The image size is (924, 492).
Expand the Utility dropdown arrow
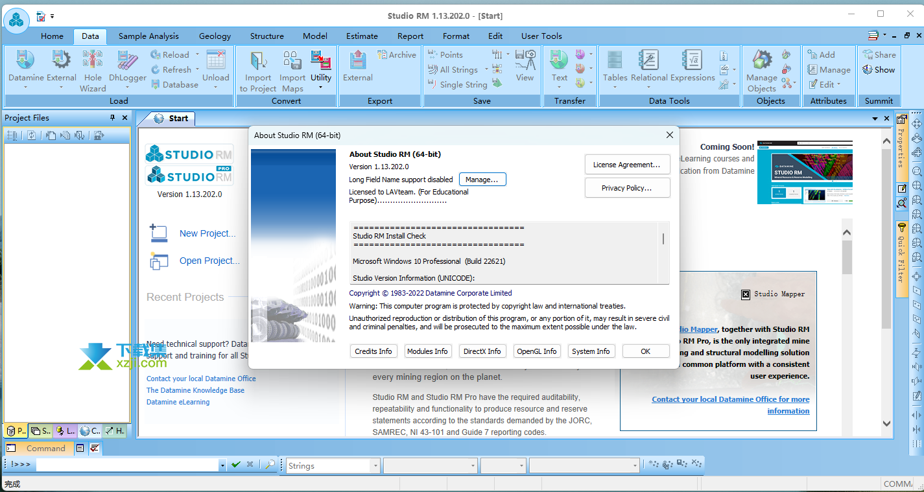pyautogui.click(x=321, y=88)
